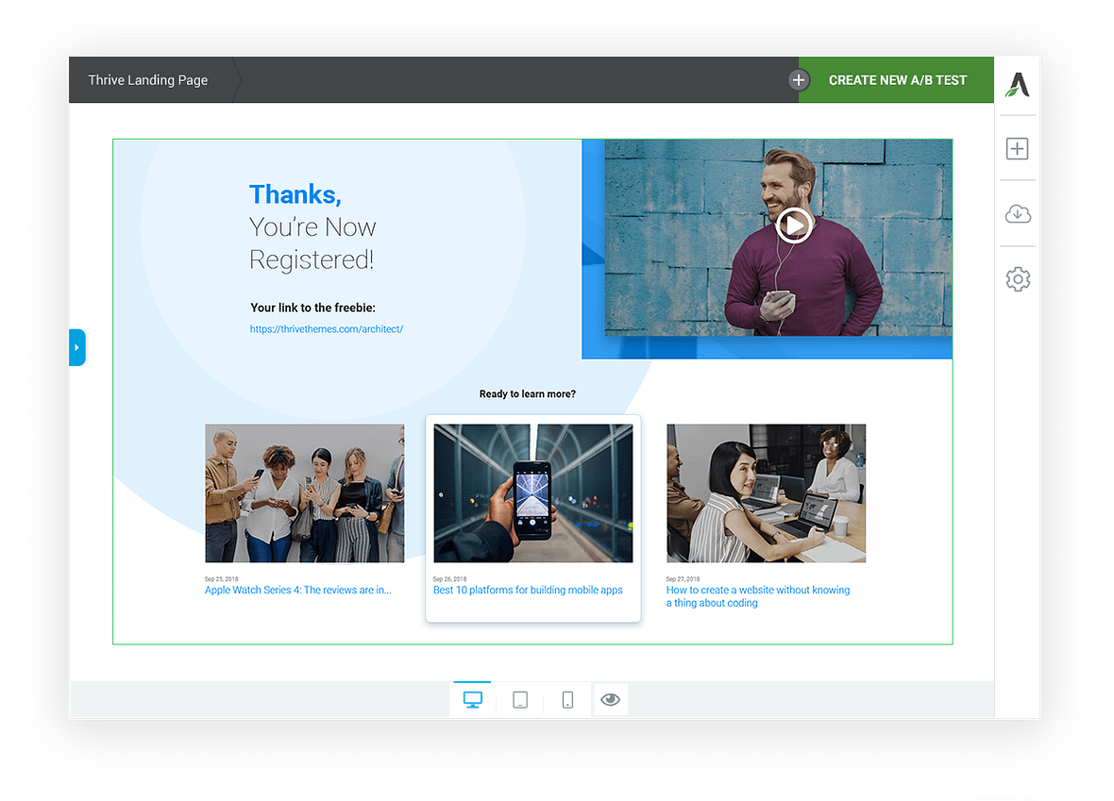Open the left sidebar using the blue chevron
This screenshot has width=1114, height=801.
tap(77, 347)
